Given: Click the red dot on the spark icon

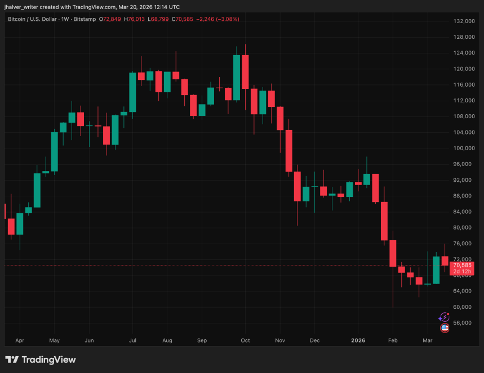Looking at the screenshot, I should (447, 314).
